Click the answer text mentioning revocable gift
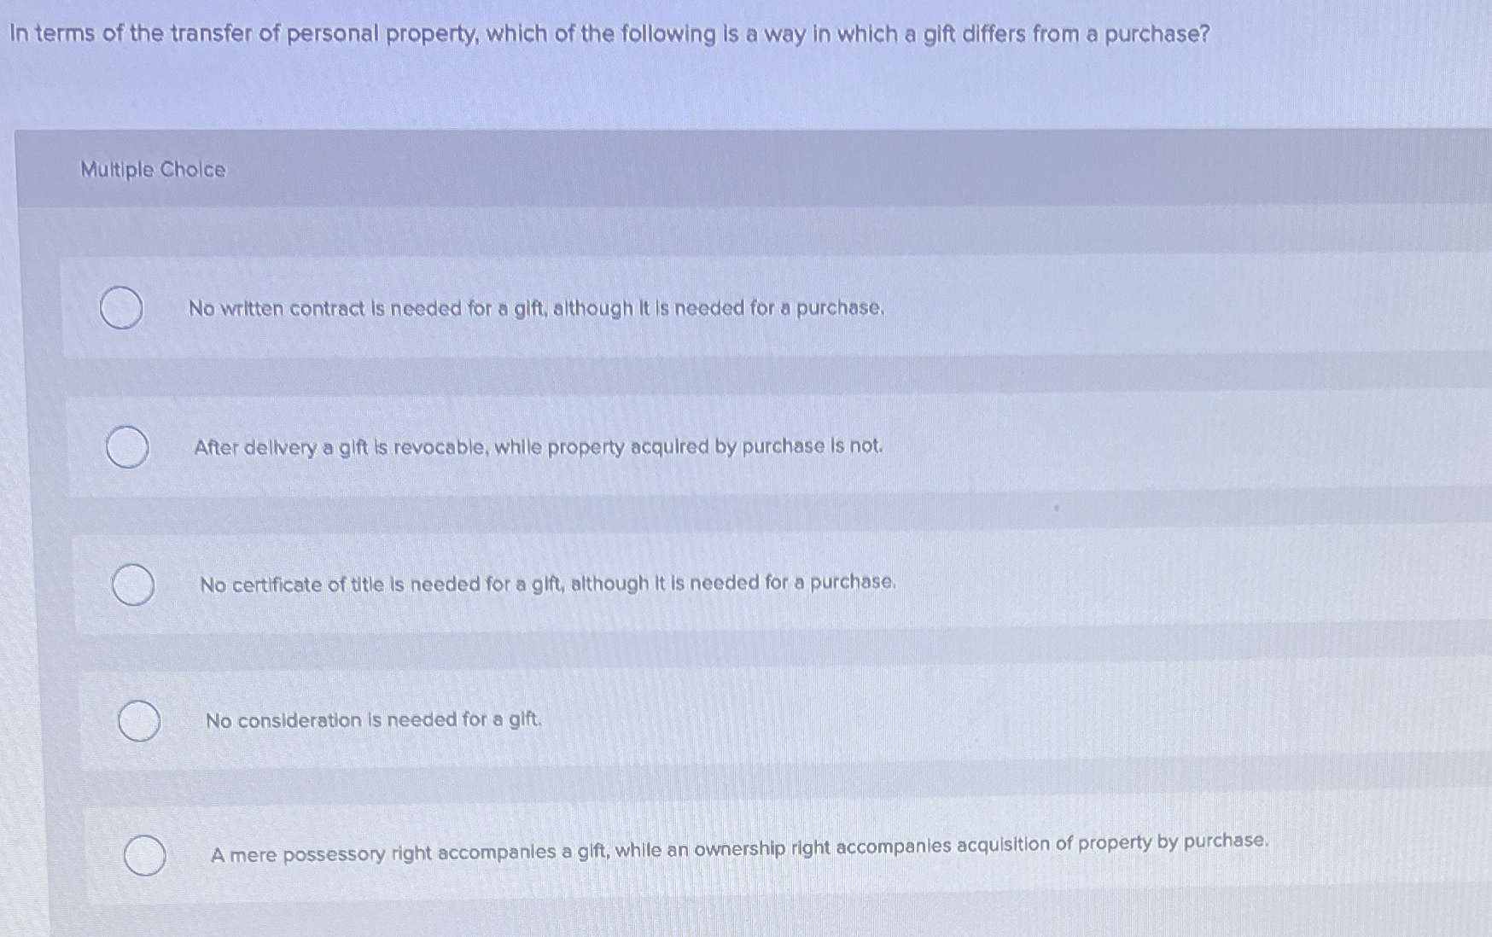The image size is (1492, 937). pos(538,445)
